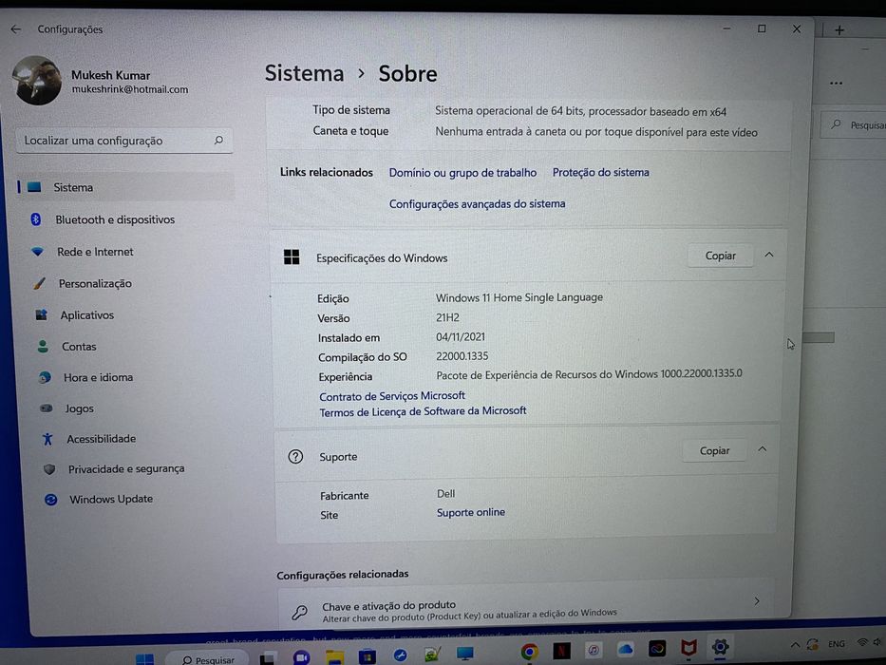Image resolution: width=886 pixels, height=665 pixels.
Task: Open 'Contrato de Serviços Microsoft' link
Action: tap(392, 396)
